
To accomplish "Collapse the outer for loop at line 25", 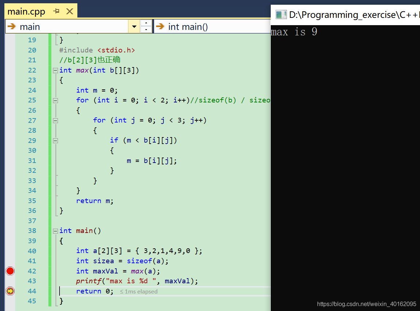I will (55, 101).
